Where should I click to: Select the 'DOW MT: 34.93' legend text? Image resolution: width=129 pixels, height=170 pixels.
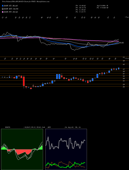pos(11,9)
